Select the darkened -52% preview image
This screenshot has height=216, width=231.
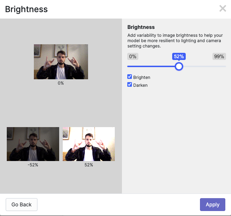pyautogui.click(x=33, y=144)
